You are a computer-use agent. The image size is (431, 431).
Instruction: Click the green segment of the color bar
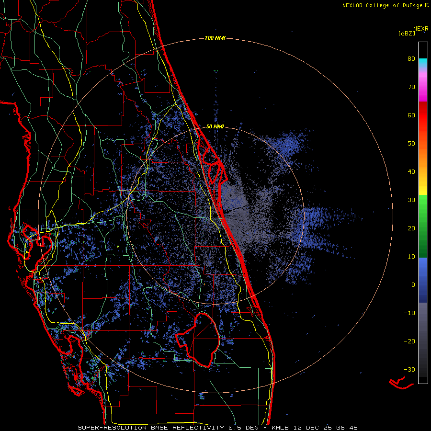[423, 226]
